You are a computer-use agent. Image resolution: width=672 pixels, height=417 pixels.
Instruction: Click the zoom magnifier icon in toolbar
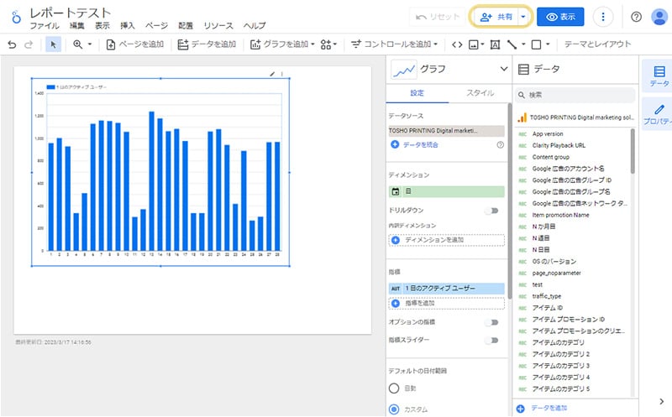click(x=77, y=44)
